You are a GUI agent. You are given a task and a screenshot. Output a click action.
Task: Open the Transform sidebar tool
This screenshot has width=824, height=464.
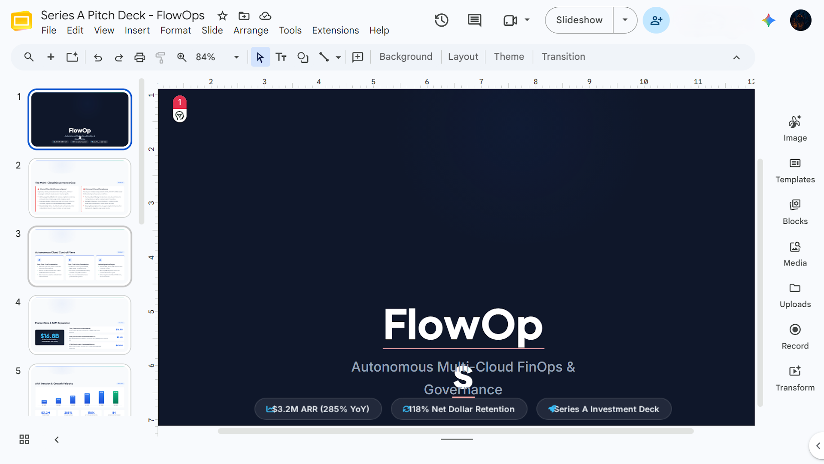click(795, 379)
